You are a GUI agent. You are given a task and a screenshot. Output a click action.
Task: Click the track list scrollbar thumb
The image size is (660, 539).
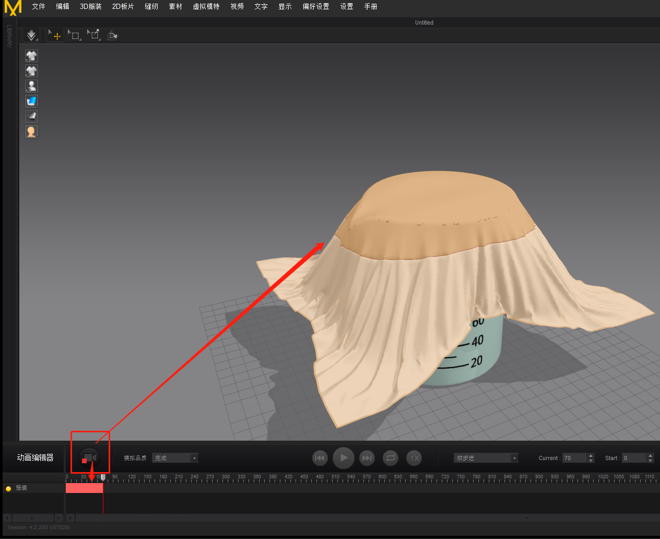(x=33, y=518)
